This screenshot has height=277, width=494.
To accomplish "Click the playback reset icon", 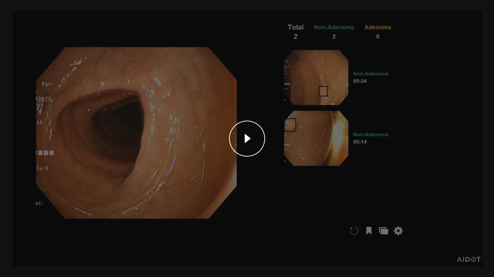I will (354, 231).
